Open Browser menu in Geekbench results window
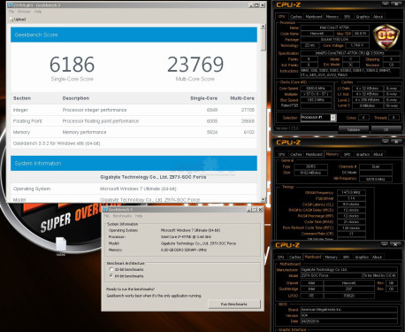The width and height of the screenshot is (405, 332). pyautogui.click(x=24, y=12)
